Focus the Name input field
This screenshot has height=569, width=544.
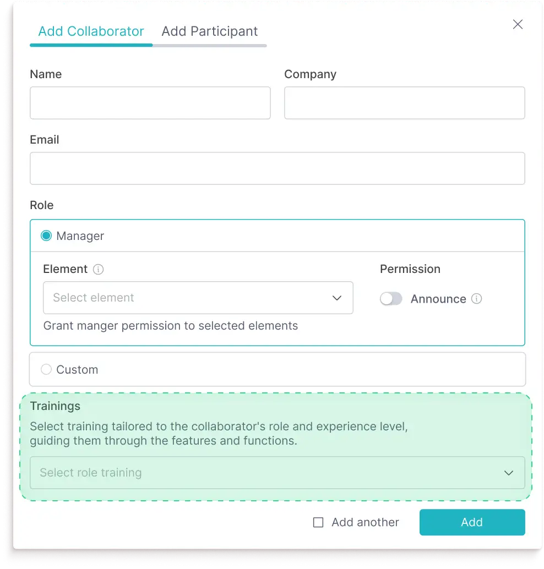click(150, 103)
